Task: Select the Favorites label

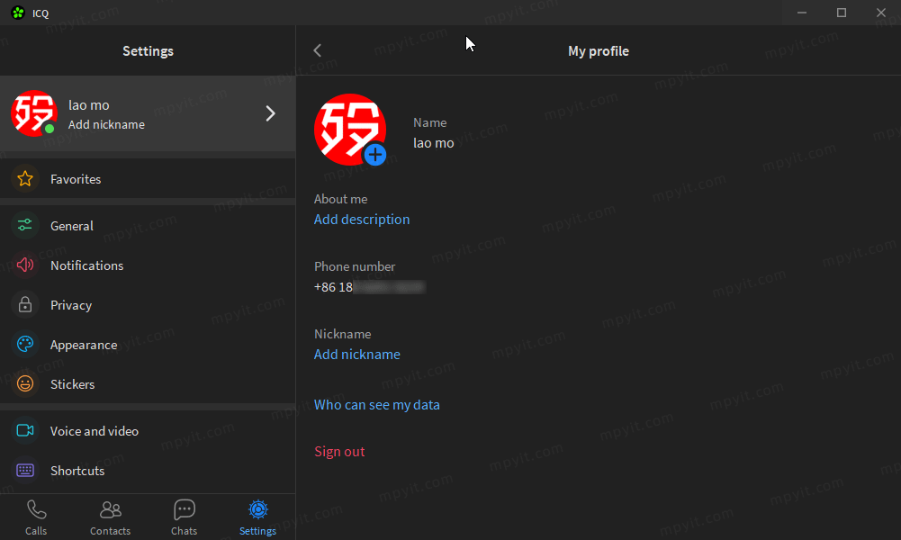Action: pyautogui.click(x=76, y=179)
